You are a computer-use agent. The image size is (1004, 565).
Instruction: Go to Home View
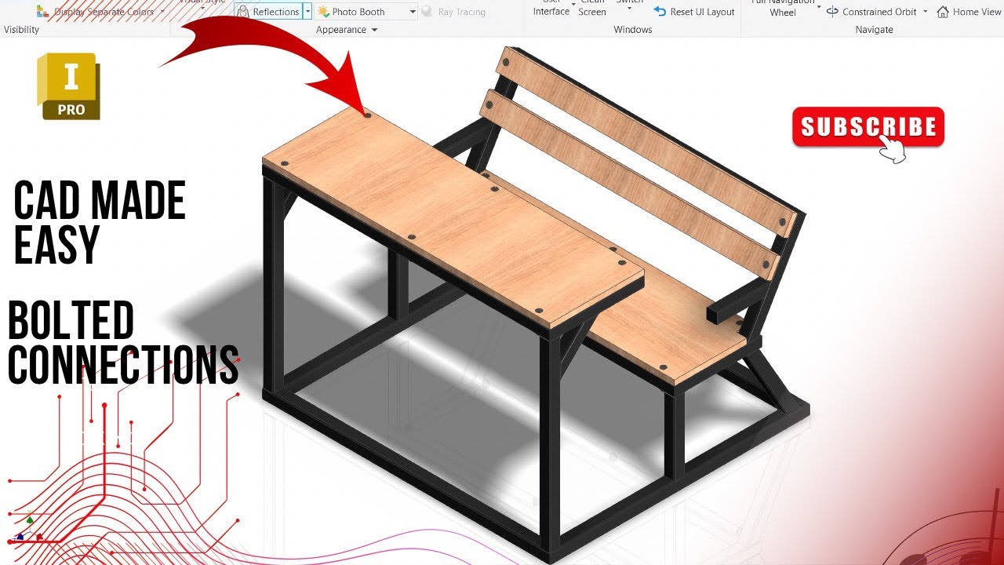969,12
